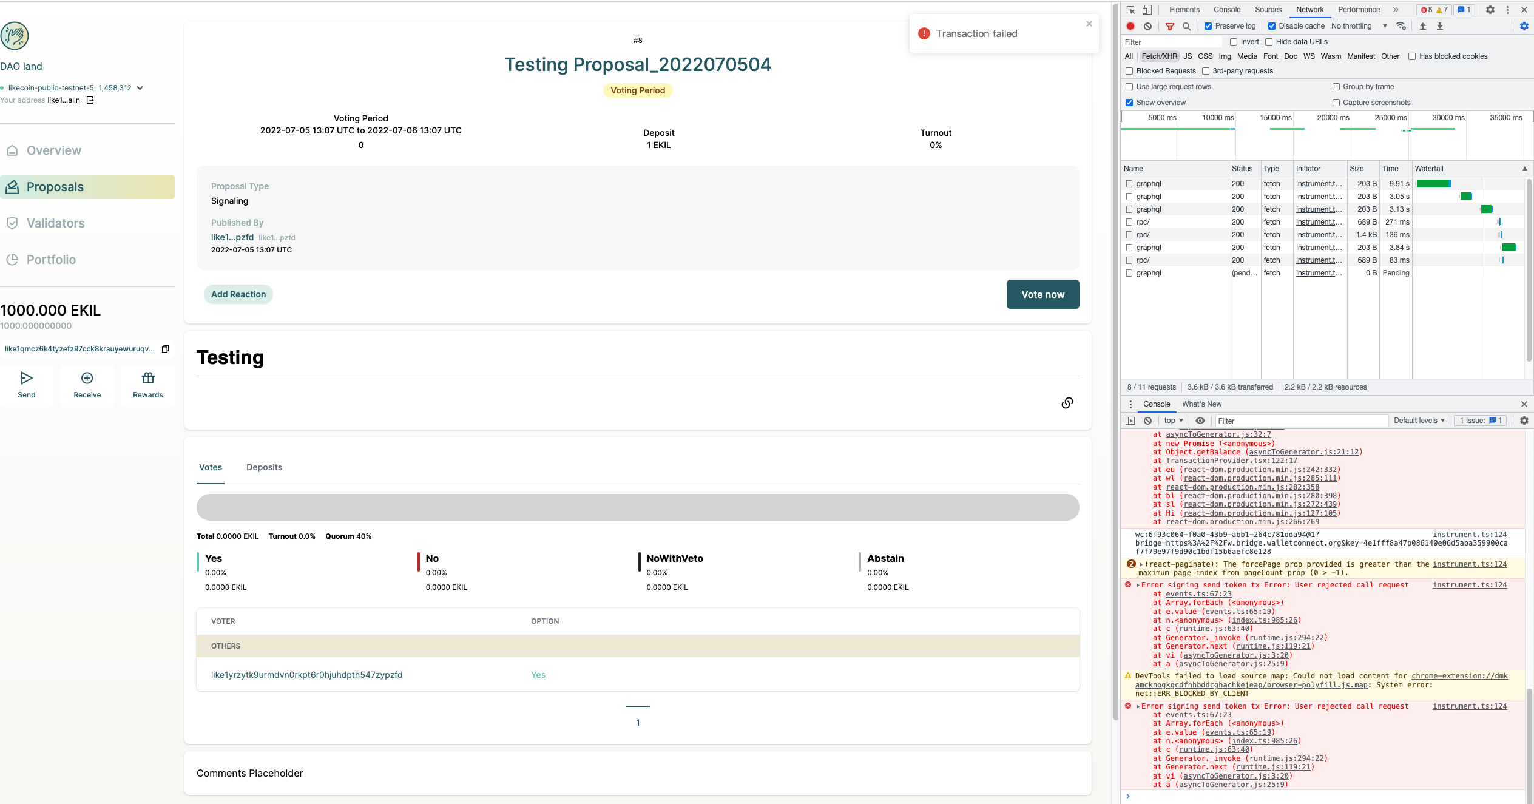Check the Hide data URLs checkbox
Viewport: 1534px width, 804px height.
(1269, 42)
